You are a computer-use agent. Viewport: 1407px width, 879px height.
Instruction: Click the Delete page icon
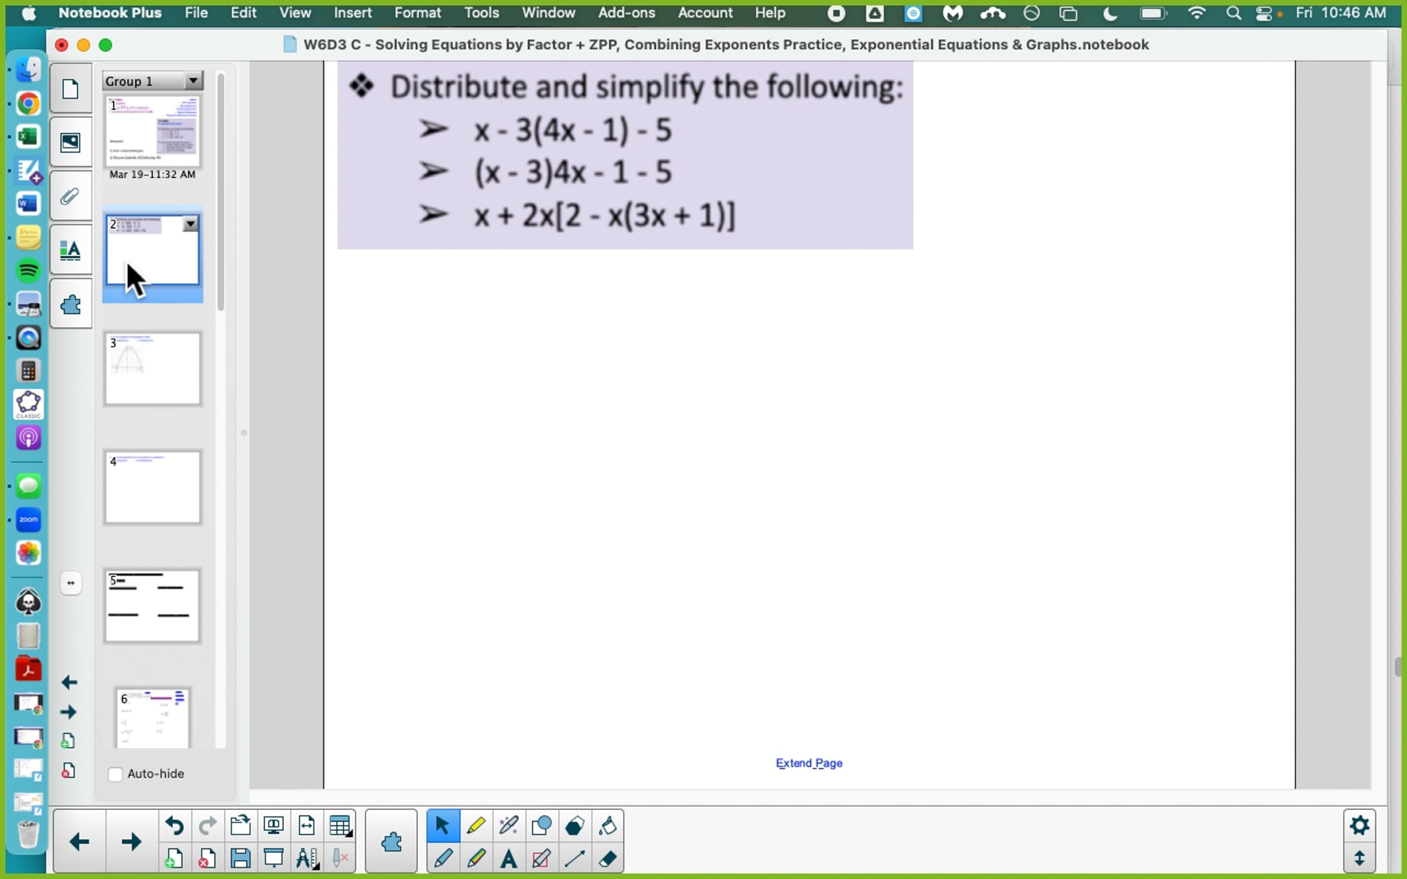tap(206, 859)
